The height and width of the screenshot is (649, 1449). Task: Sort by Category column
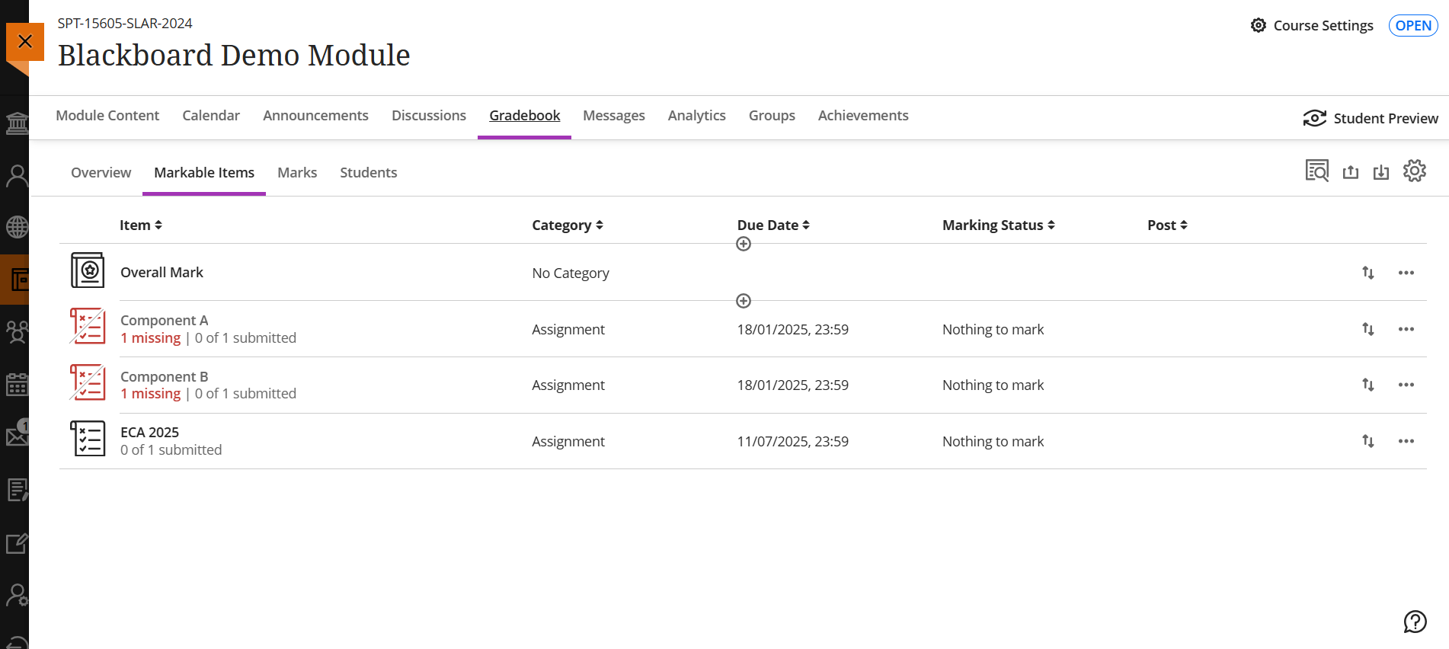[x=568, y=225]
